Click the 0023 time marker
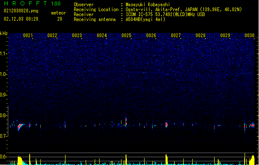 [x=77, y=35]
